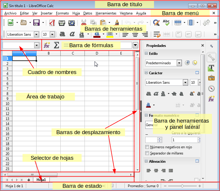
Task: Open a file with the folder icon
Action: [x=24, y=23]
